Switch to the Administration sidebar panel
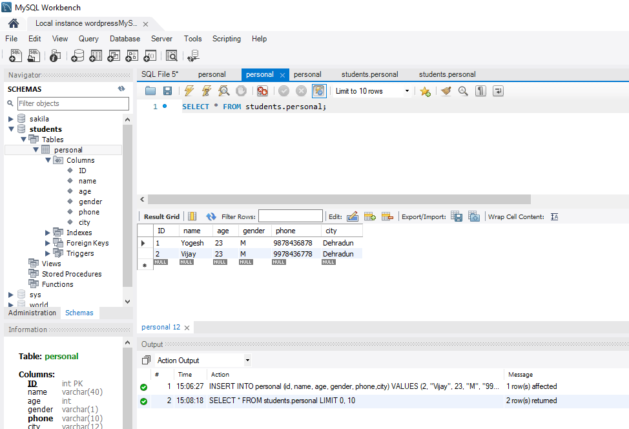 point(31,313)
